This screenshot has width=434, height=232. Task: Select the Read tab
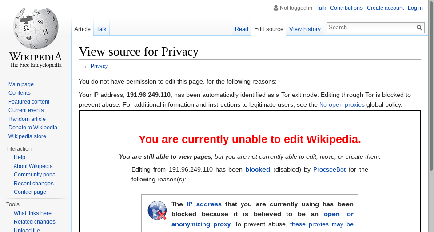pyautogui.click(x=241, y=29)
